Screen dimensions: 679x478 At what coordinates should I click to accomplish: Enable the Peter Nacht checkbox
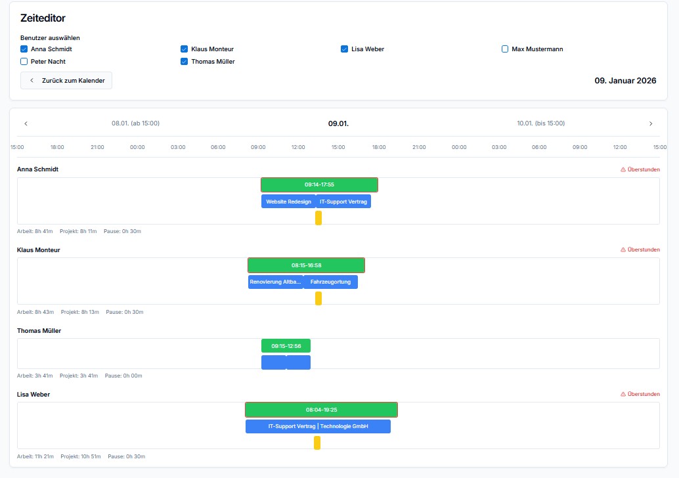24,62
